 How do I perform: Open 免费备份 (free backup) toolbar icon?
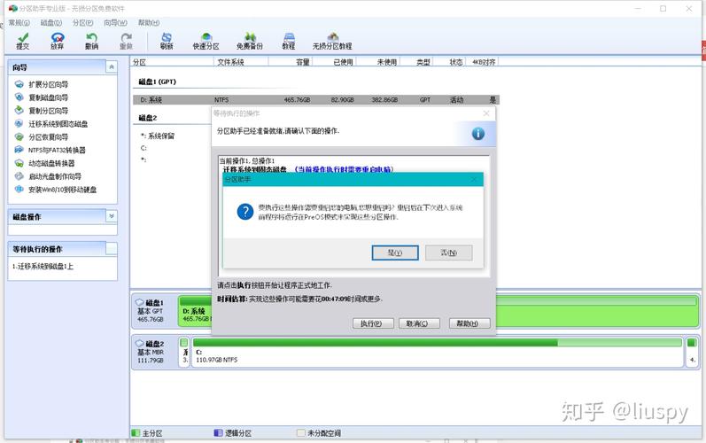pyautogui.click(x=250, y=41)
